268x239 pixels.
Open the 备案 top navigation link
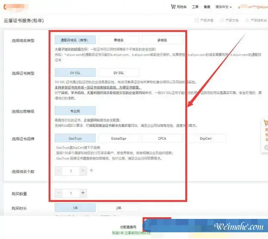[x=207, y=7]
